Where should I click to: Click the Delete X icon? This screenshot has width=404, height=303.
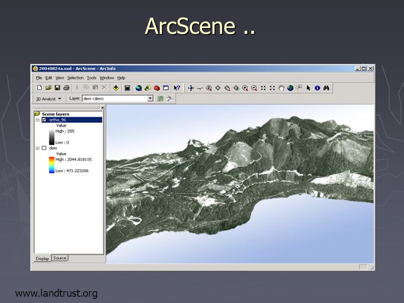(104, 88)
